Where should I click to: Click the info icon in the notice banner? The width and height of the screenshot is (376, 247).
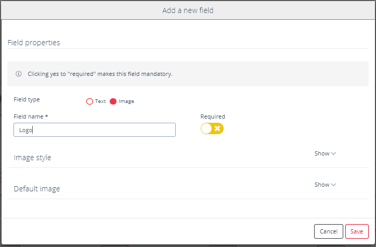coord(19,74)
